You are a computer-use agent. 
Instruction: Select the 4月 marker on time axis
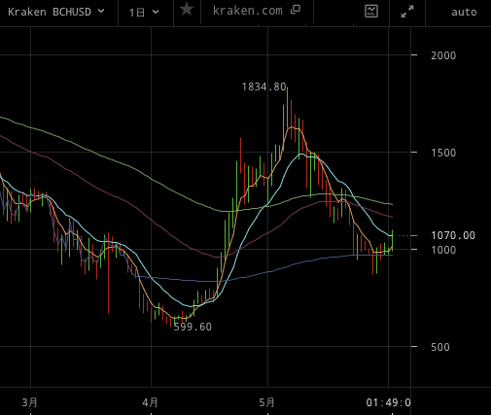pos(150,402)
